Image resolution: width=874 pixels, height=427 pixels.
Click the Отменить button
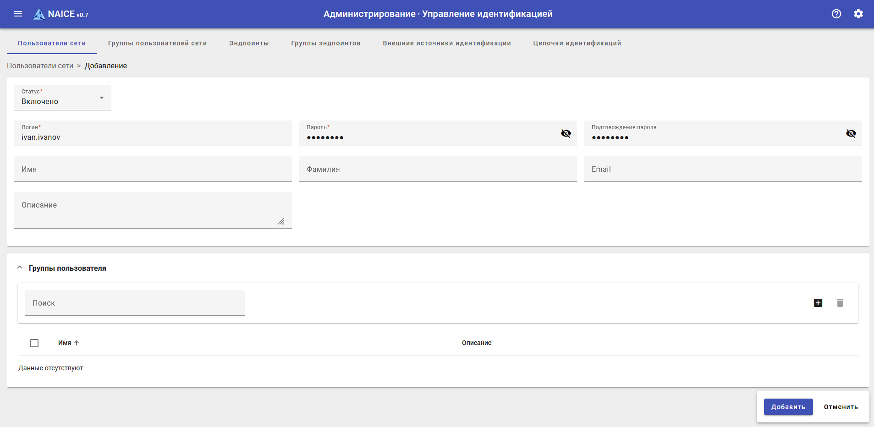click(841, 407)
